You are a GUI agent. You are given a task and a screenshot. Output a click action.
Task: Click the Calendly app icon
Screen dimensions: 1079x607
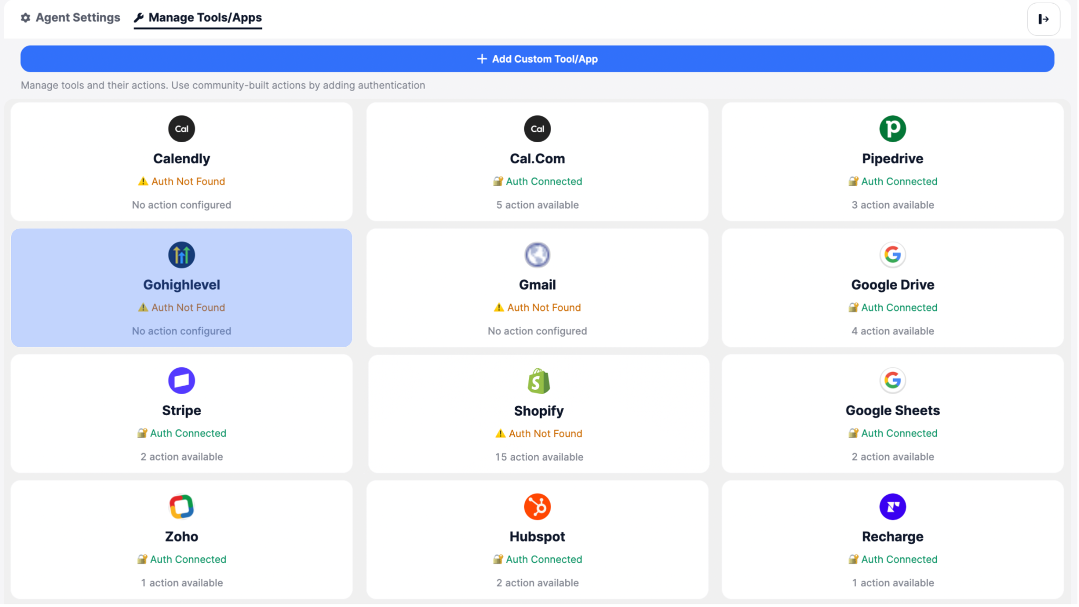click(181, 129)
